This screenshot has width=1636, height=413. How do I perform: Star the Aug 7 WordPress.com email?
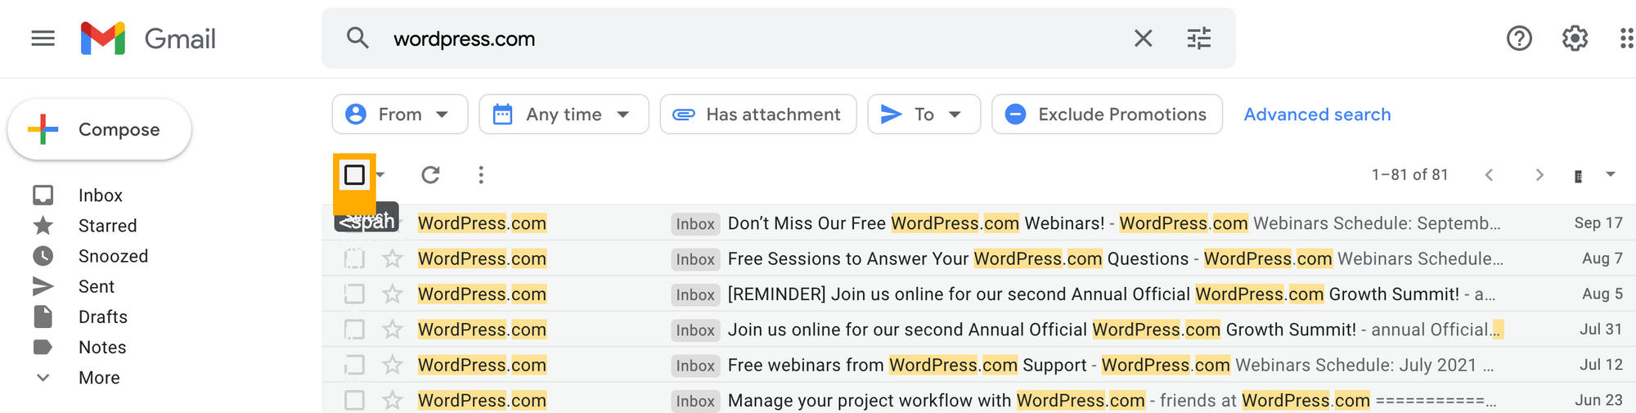click(x=393, y=259)
